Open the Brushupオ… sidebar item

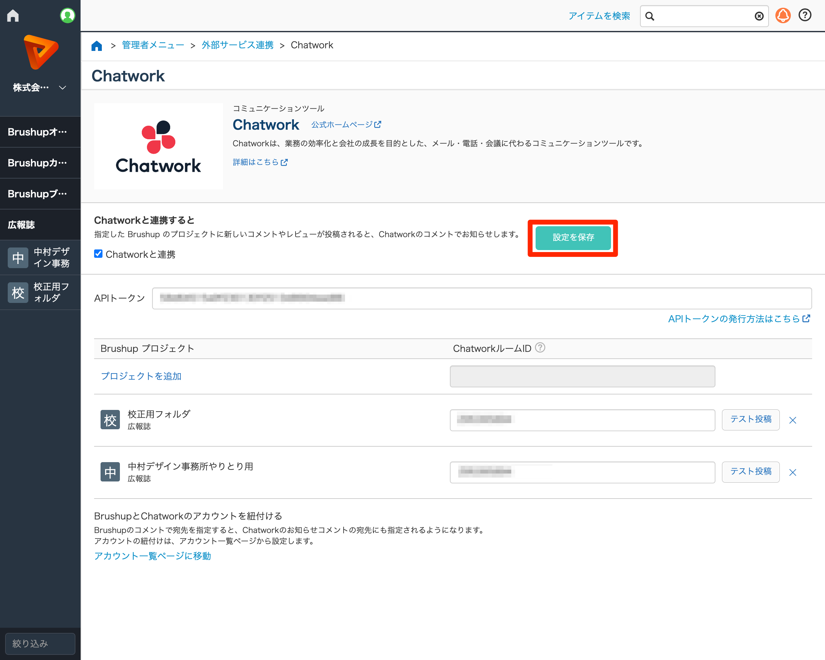pos(40,132)
